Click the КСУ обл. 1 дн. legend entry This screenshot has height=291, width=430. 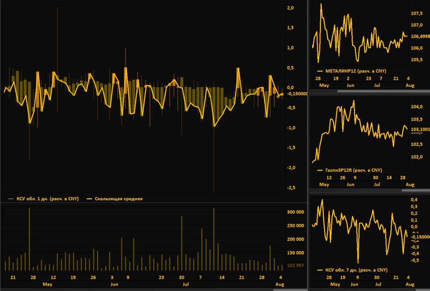click(x=43, y=199)
